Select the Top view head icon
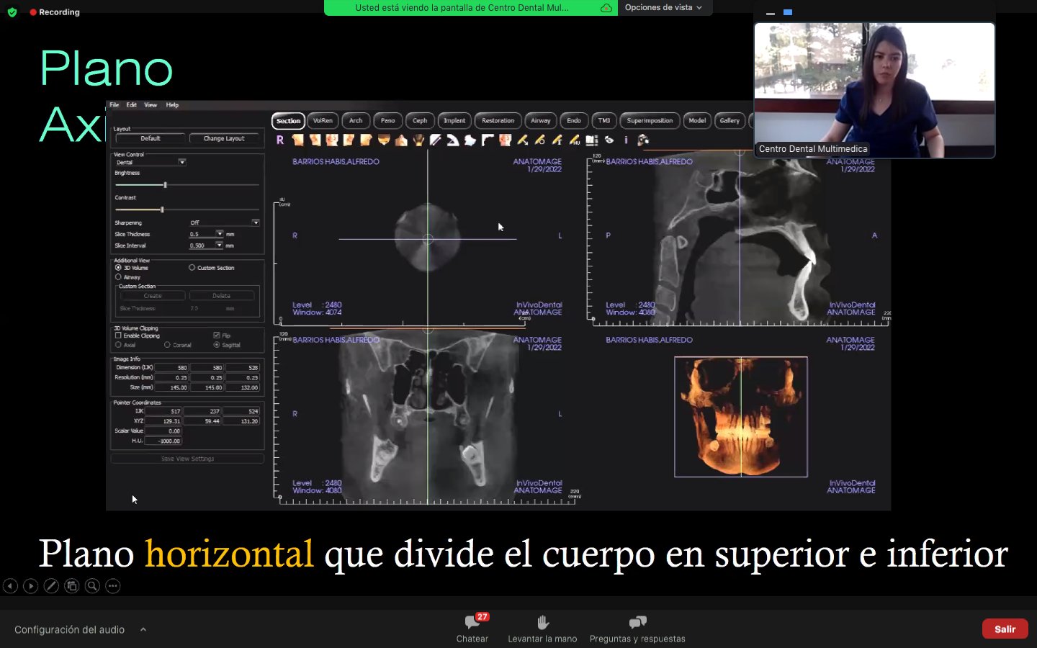 384,140
